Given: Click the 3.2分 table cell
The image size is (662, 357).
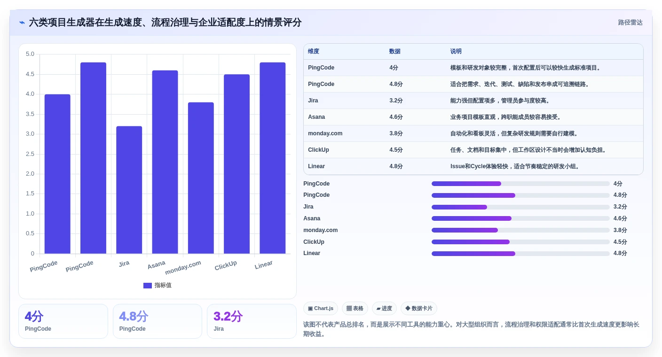Looking at the screenshot, I should coord(396,101).
